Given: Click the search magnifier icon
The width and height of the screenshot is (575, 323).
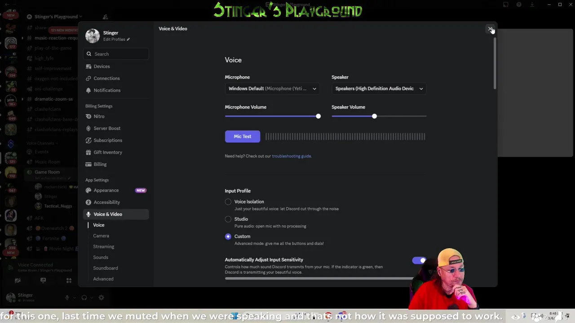Looking at the screenshot, I should (x=89, y=54).
